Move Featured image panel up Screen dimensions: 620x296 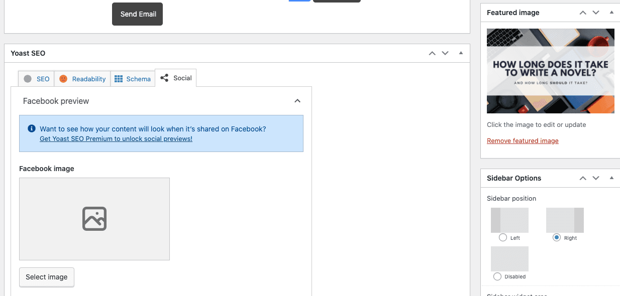(583, 13)
